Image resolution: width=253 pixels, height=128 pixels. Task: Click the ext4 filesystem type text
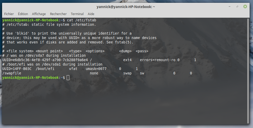click(x=127, y=60)
